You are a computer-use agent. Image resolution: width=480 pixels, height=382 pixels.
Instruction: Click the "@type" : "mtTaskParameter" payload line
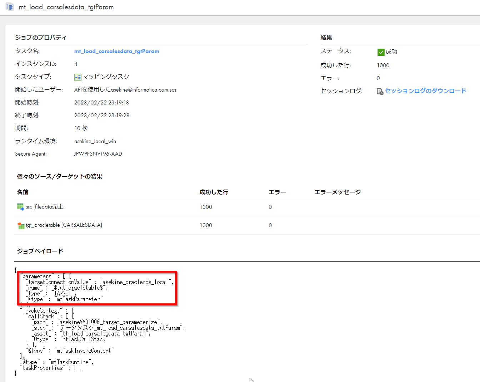tap(64, 299)
